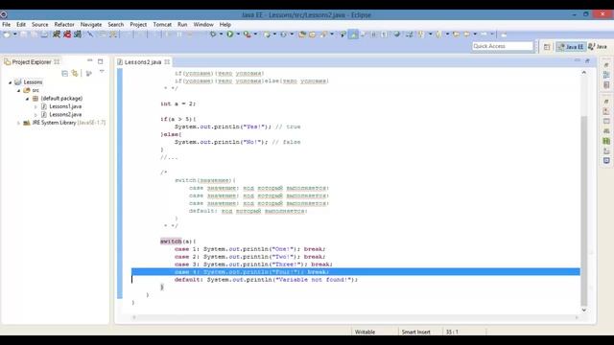Close the Project Explorer view tab
Viewport: 614px width, 345px height.
pos(57,61)
